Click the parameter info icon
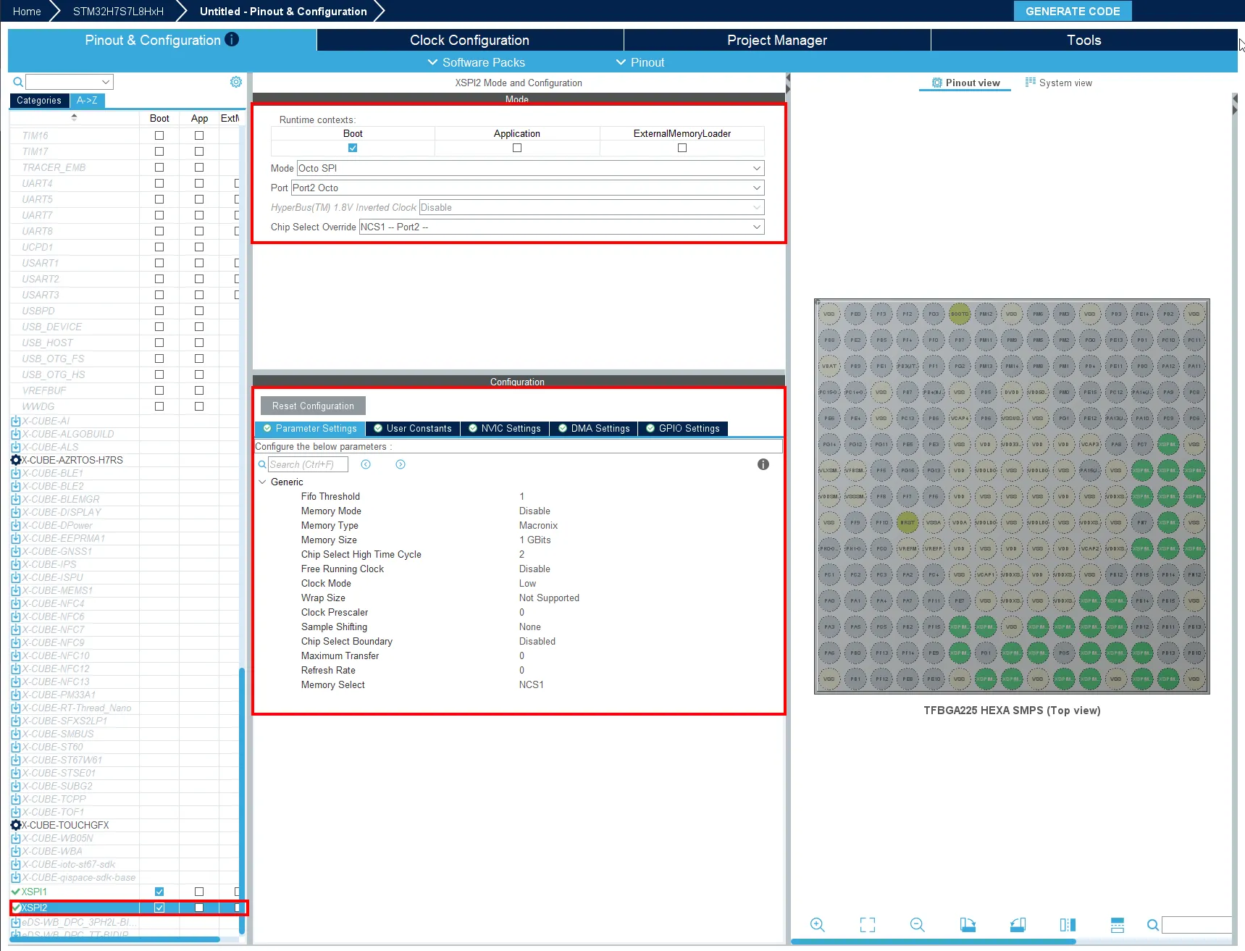The image size is (1245, 951). point(763,464)
